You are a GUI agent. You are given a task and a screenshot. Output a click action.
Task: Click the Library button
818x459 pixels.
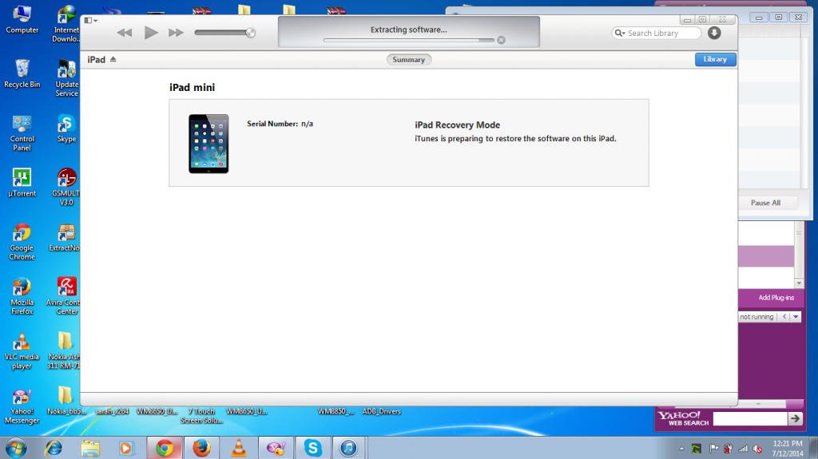point(715,60)
